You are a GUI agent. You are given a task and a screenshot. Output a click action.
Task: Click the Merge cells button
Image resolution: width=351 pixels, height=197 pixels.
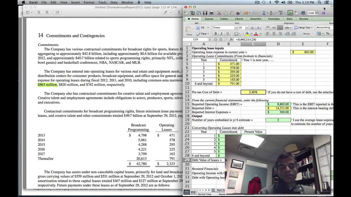point(304,33)
